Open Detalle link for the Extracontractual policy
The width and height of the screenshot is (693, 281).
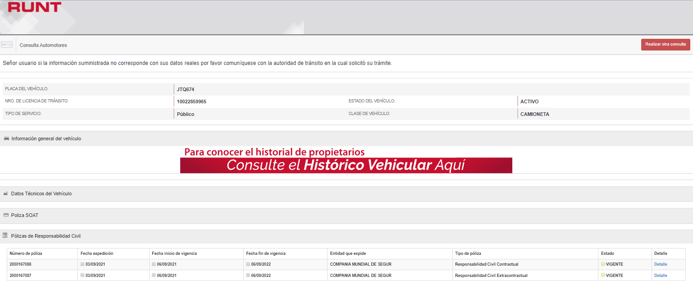[661, 275]
